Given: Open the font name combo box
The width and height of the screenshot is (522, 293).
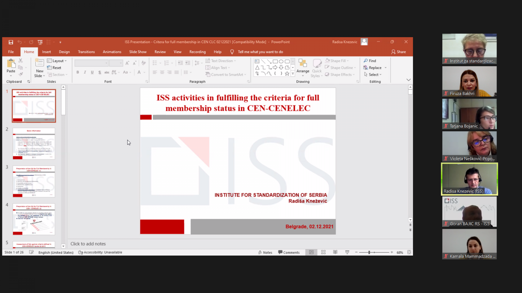Looking at the screenshot, I should click(x=91, y=63).
